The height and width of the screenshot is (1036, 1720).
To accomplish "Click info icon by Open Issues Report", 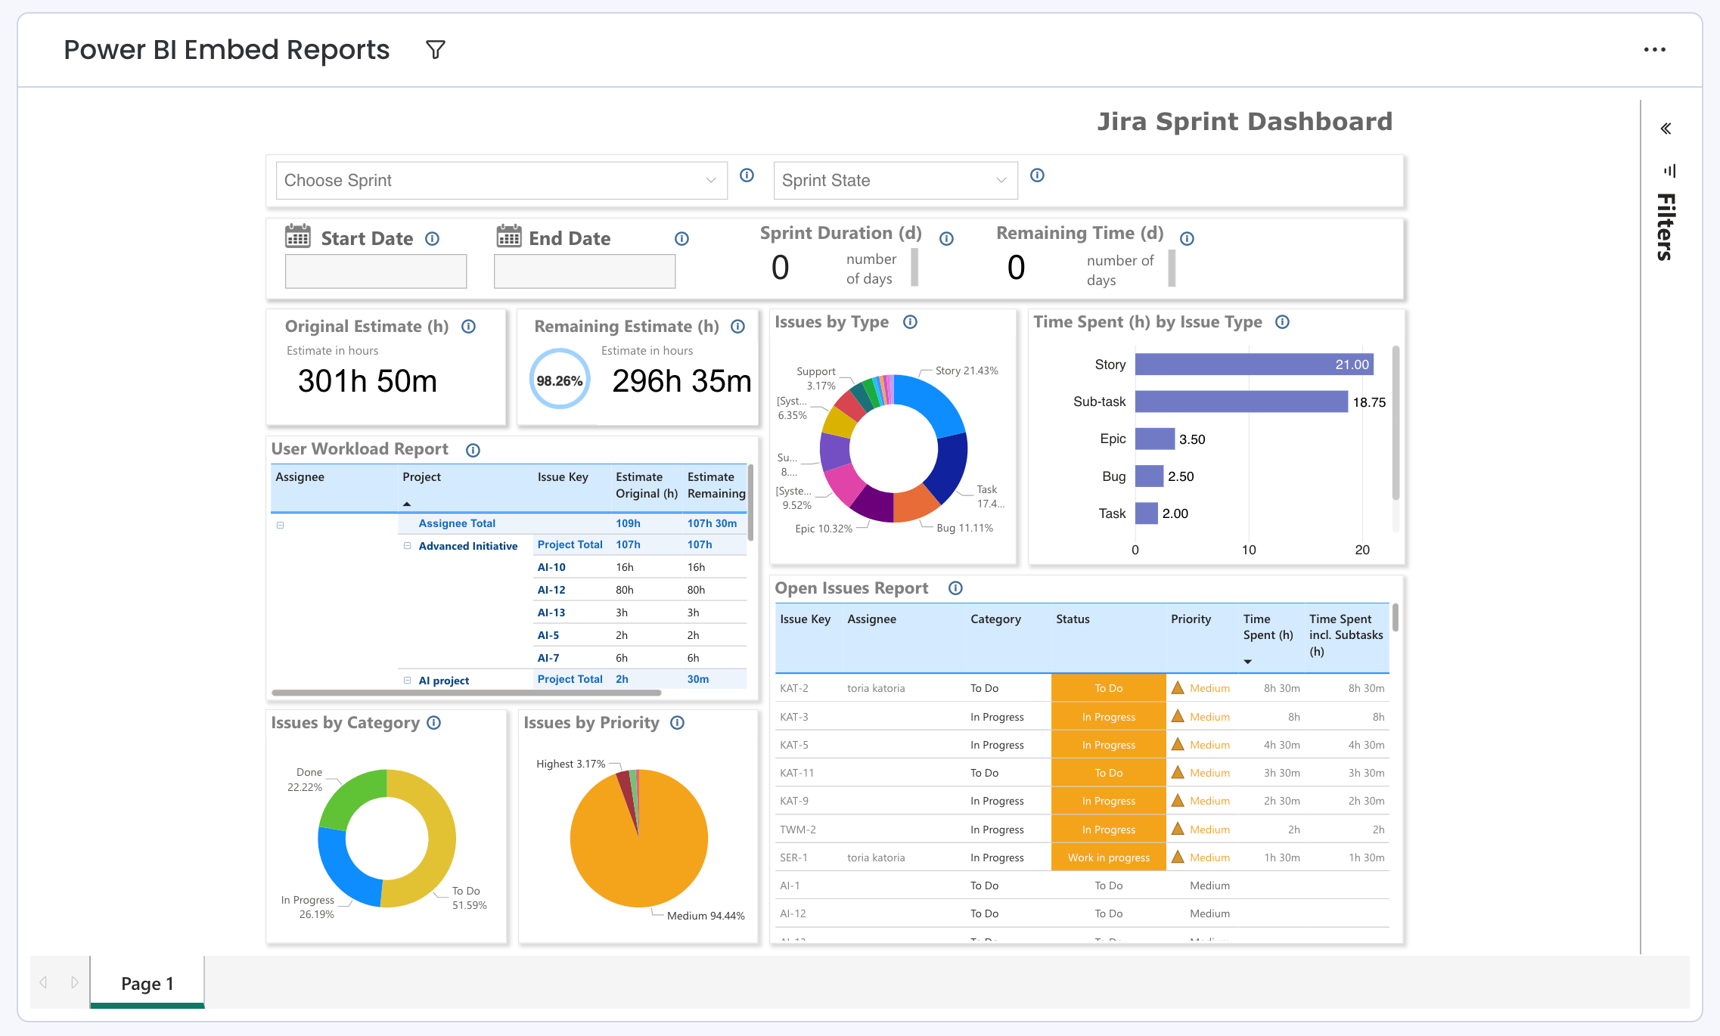I will point(955,588).
